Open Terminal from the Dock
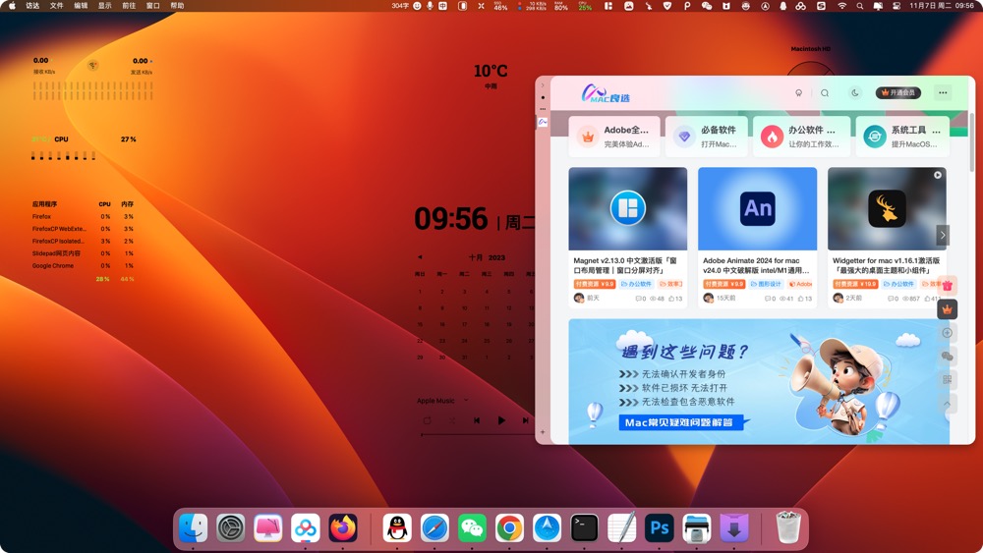 pos(584,527)
